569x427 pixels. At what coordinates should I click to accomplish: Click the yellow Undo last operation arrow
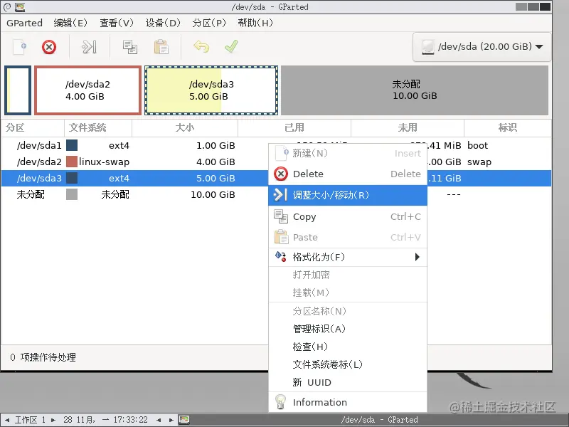click(201, 46)
